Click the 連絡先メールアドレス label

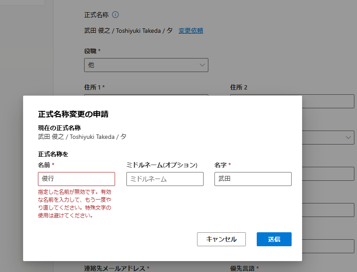[115, 269]
